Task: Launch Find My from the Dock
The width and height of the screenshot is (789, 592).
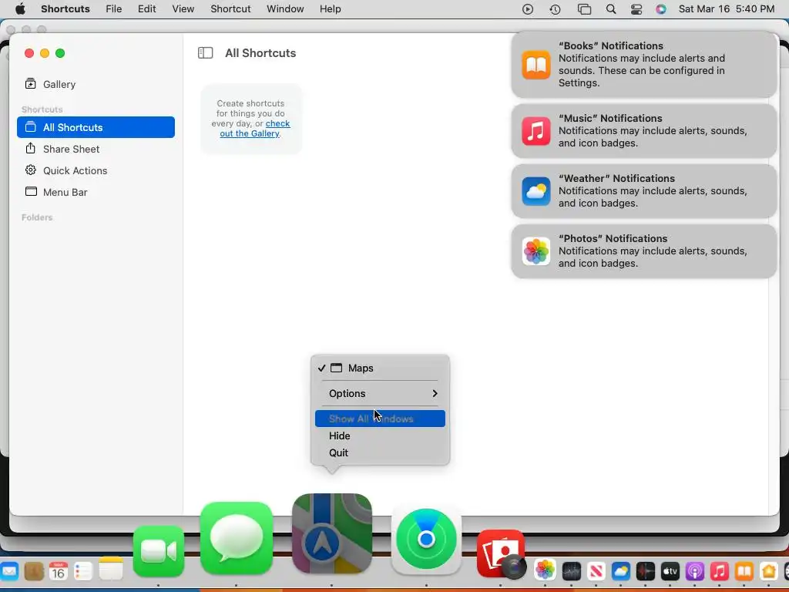Action: tap(426, 539)
